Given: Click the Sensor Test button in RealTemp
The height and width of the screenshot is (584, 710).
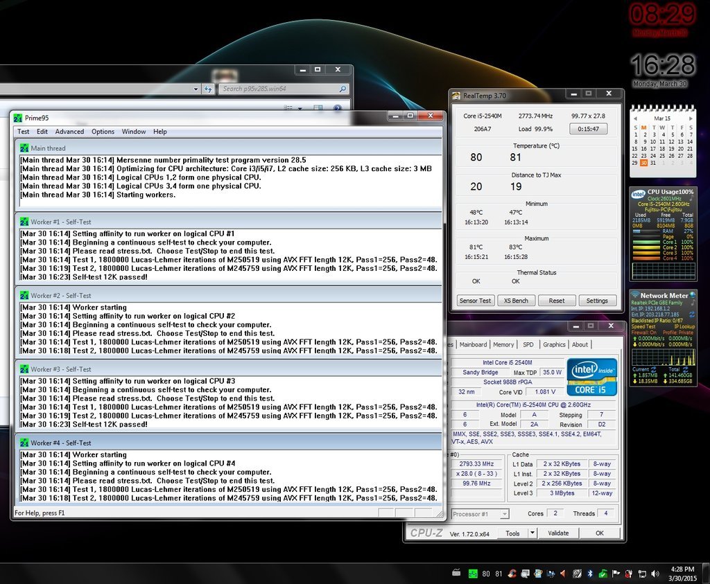Looking at the screenshot, I should (x=475, y=301).
